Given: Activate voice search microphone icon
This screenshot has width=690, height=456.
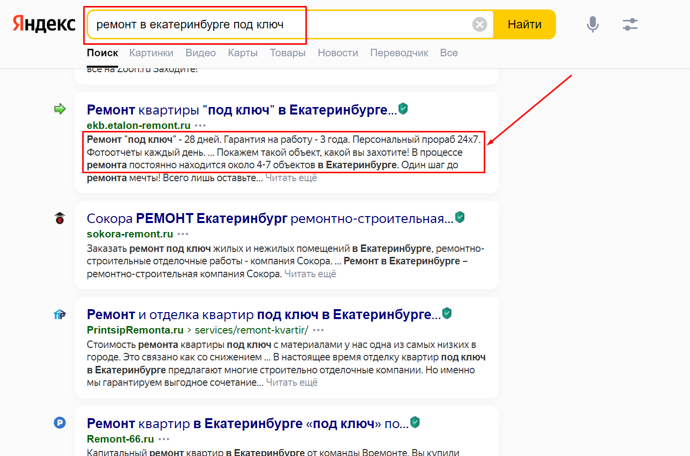Looking at the screenshot, I should pyautogui.click(x=592, y=24).
